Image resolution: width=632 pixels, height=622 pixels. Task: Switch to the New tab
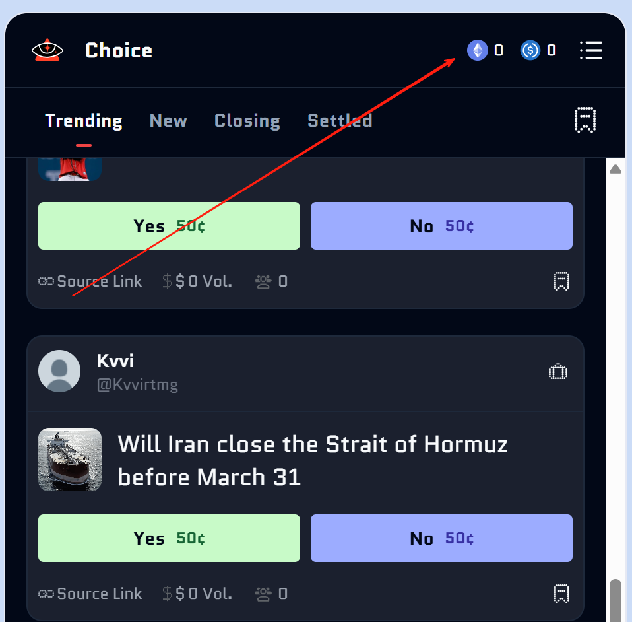coord(168,121)
